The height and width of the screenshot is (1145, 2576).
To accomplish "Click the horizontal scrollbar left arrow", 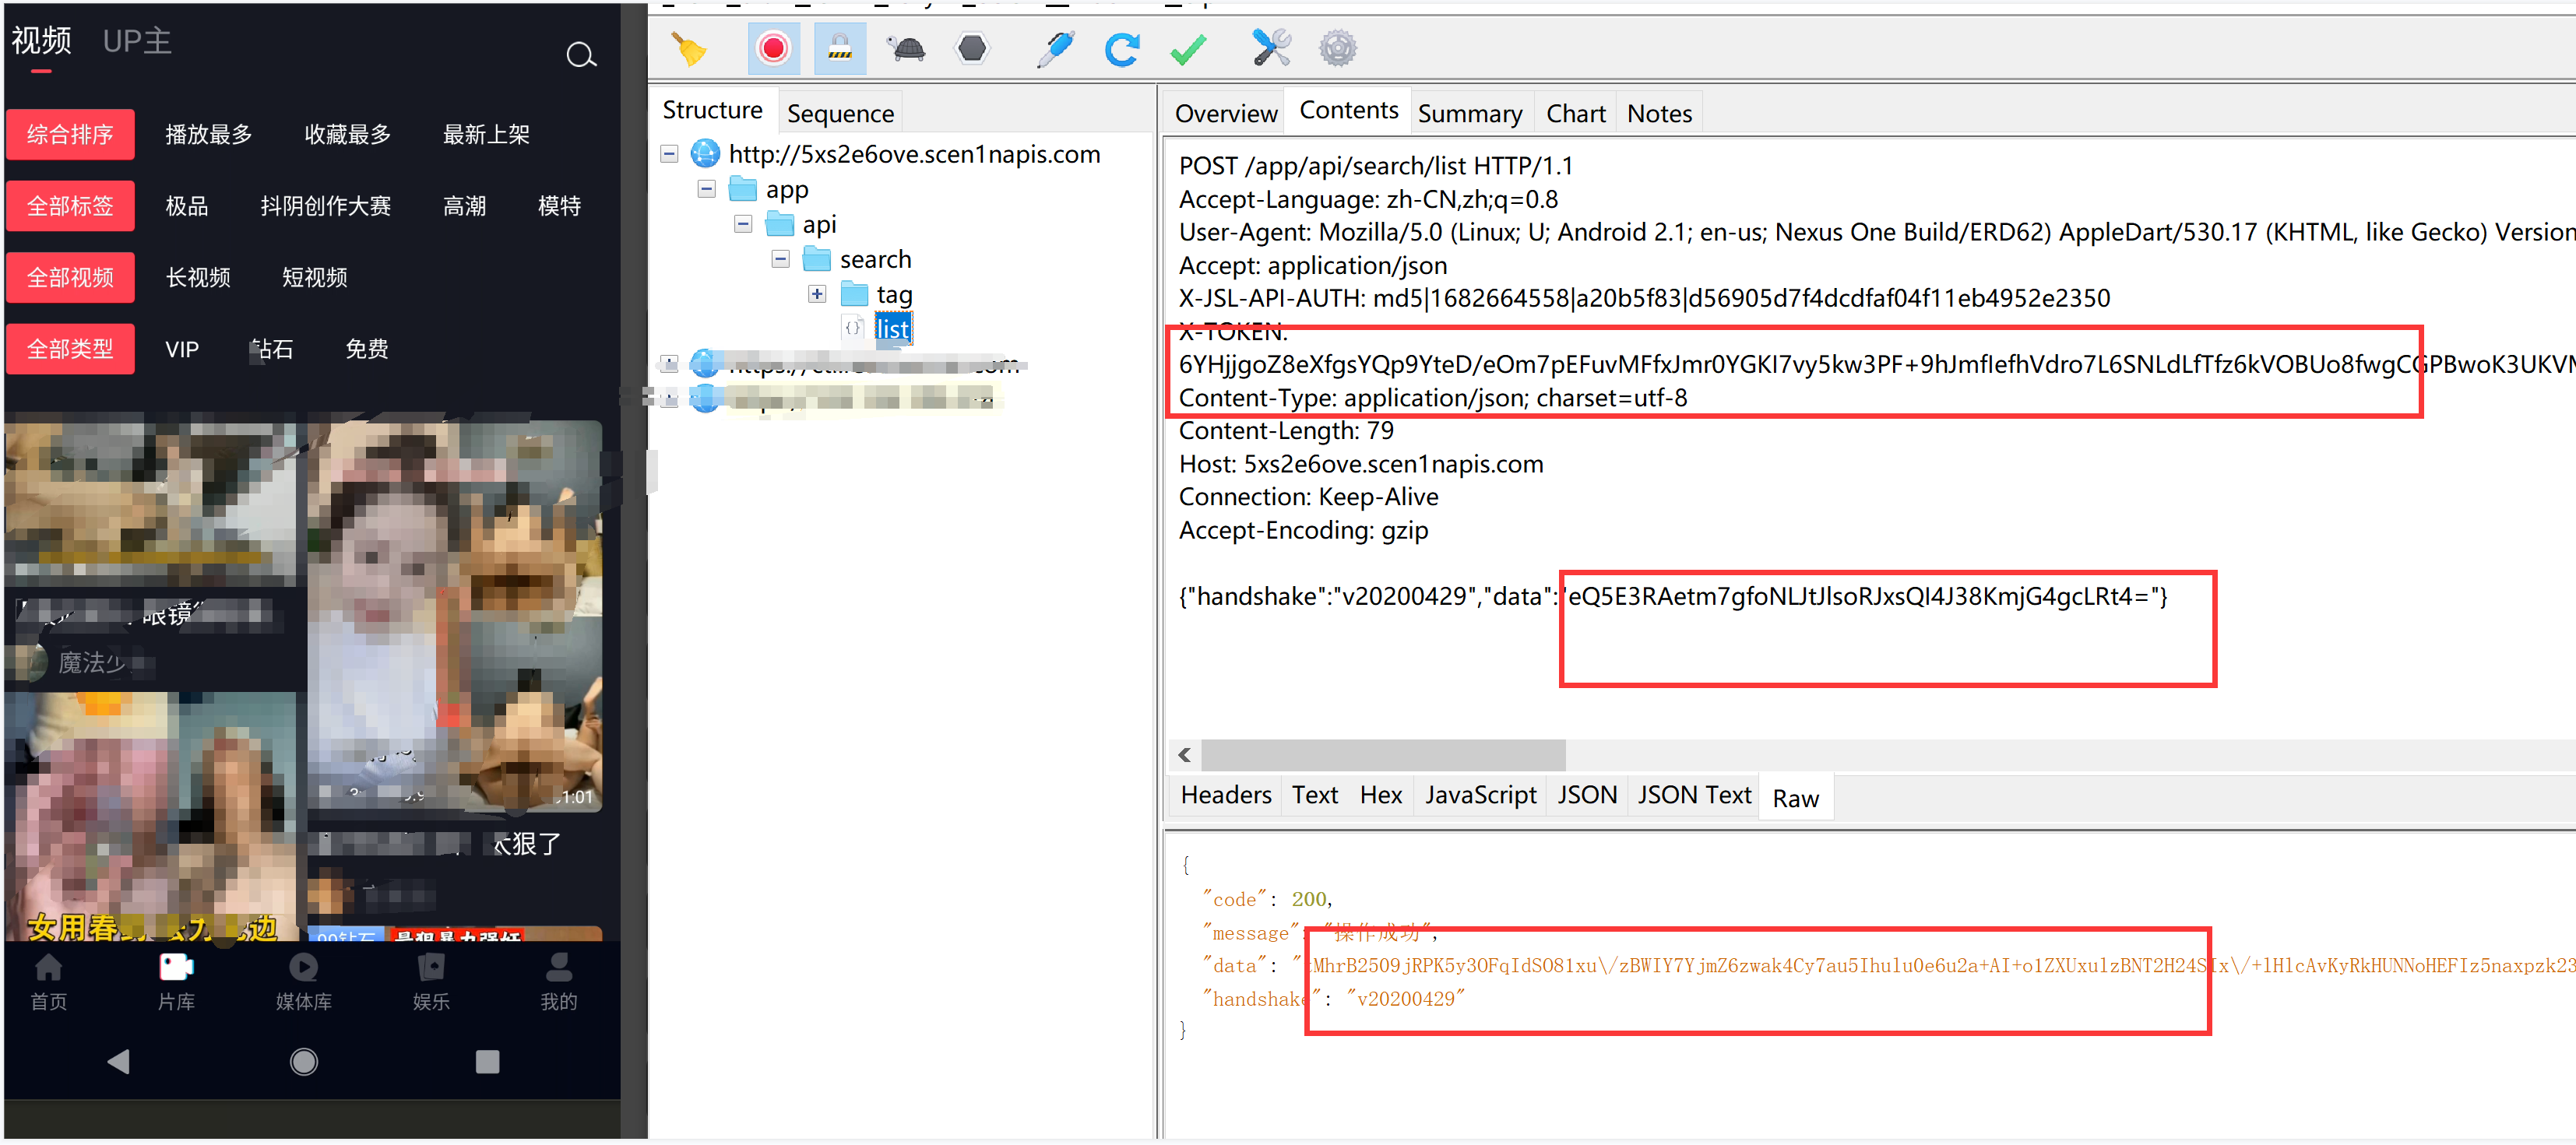I will 1184,755.
